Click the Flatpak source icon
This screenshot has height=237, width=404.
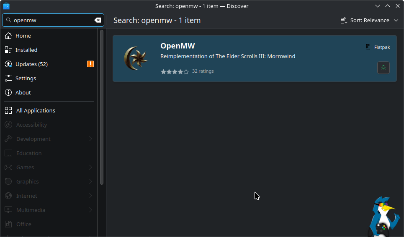tap(368, 47)
